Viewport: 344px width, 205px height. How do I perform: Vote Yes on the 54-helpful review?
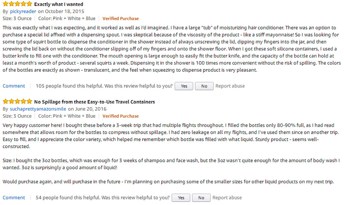(181, 198)
